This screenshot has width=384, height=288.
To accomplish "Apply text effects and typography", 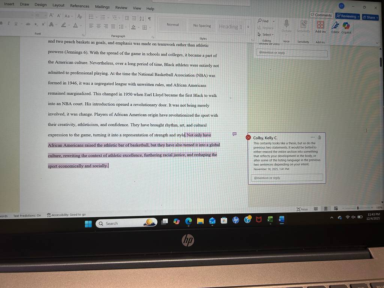I will pos(51,24).
